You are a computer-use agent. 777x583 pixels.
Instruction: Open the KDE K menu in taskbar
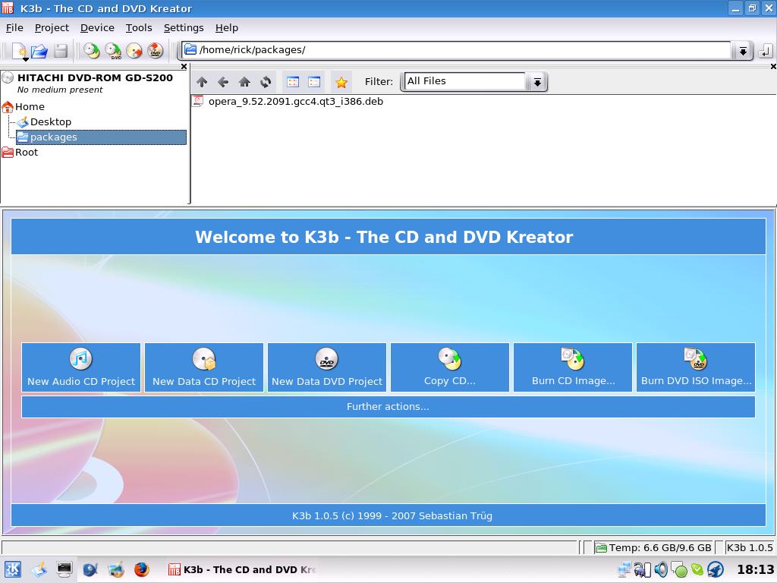pos(12,569)
